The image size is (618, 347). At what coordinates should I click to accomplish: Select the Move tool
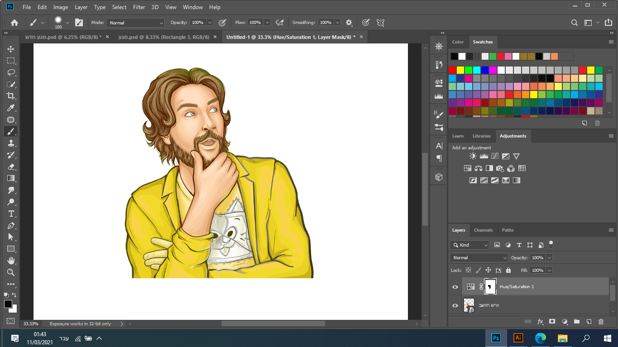(x=11, y=49)
